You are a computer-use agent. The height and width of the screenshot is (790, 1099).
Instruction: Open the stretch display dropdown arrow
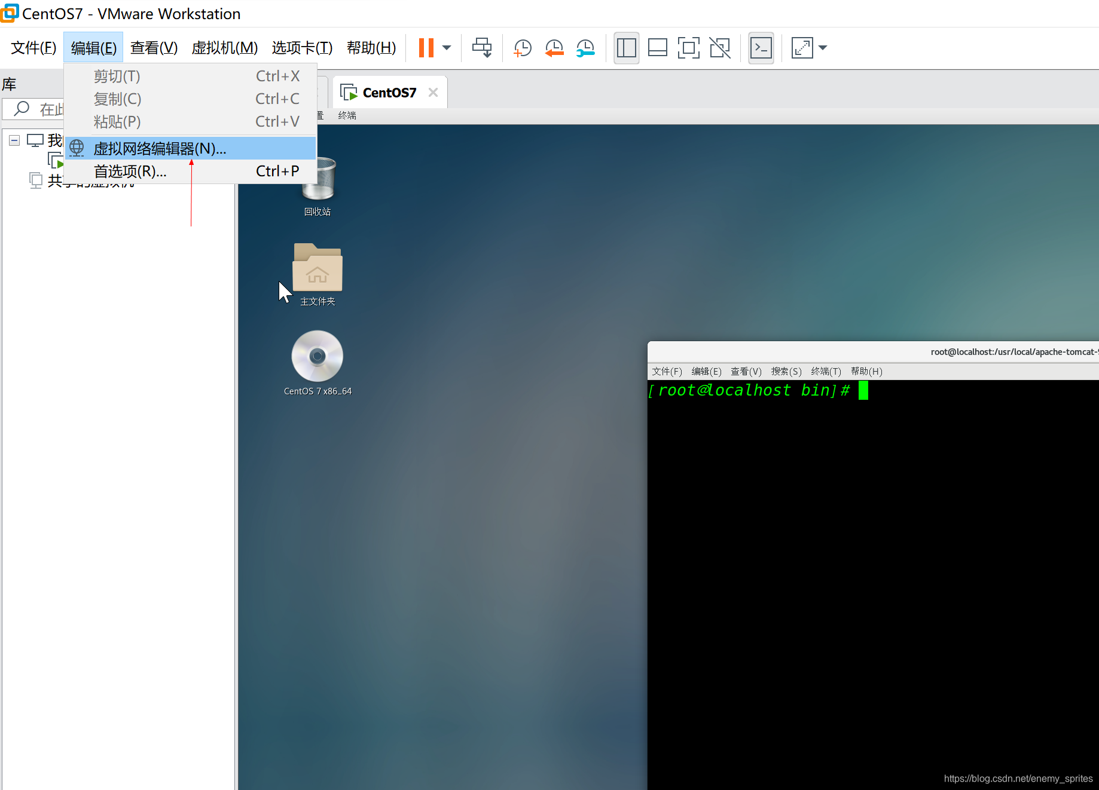823,48
